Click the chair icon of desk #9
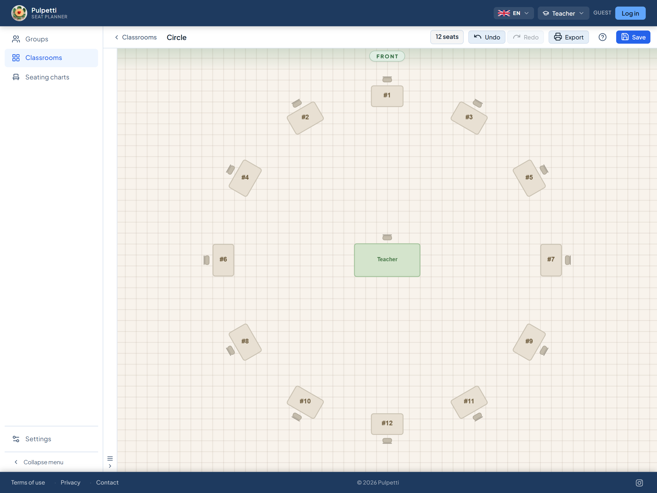 (x=544, y=351)
